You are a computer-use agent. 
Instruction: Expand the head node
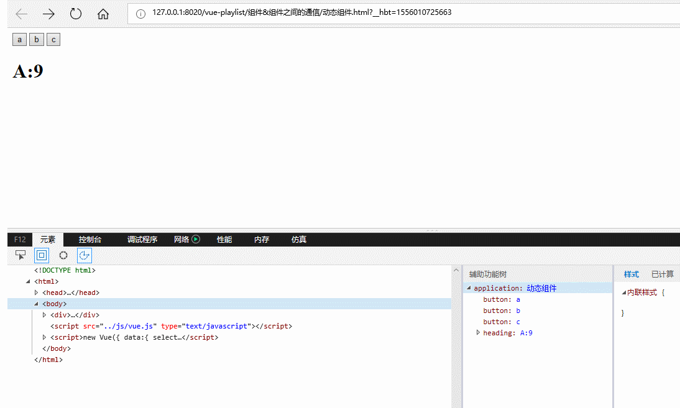click(x=37, y=292)
